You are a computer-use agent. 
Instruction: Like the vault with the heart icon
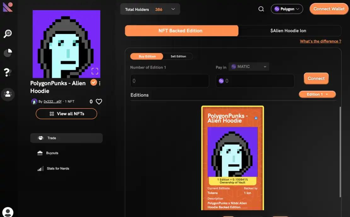click(x=99, y=102)
